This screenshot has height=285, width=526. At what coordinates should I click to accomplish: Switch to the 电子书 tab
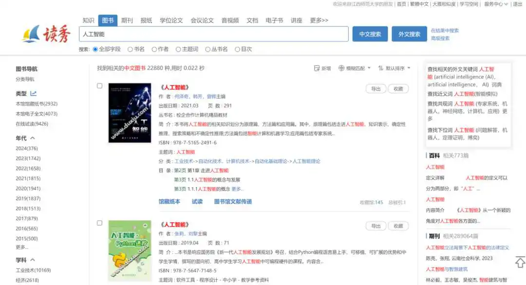274,20
